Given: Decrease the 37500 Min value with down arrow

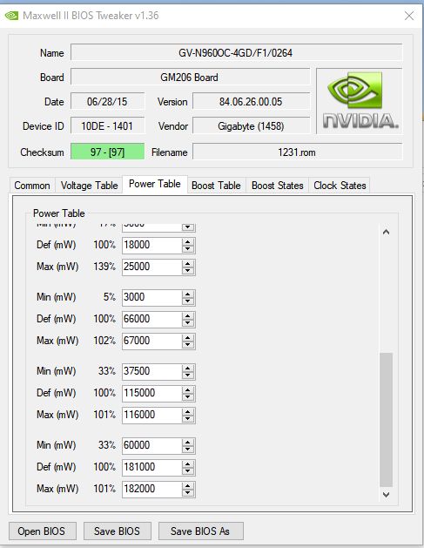Looking at the screenshot, I should coord(188,375).
